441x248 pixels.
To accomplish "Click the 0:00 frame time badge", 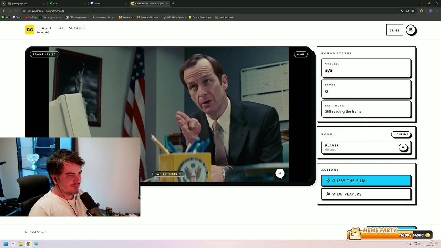I will pos(300,54).
